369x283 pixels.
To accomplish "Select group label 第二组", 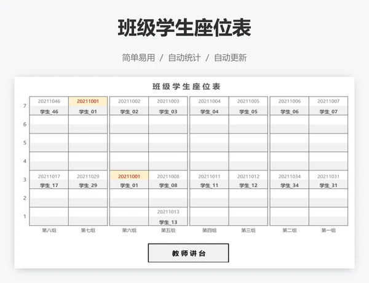I will point(290,230).
